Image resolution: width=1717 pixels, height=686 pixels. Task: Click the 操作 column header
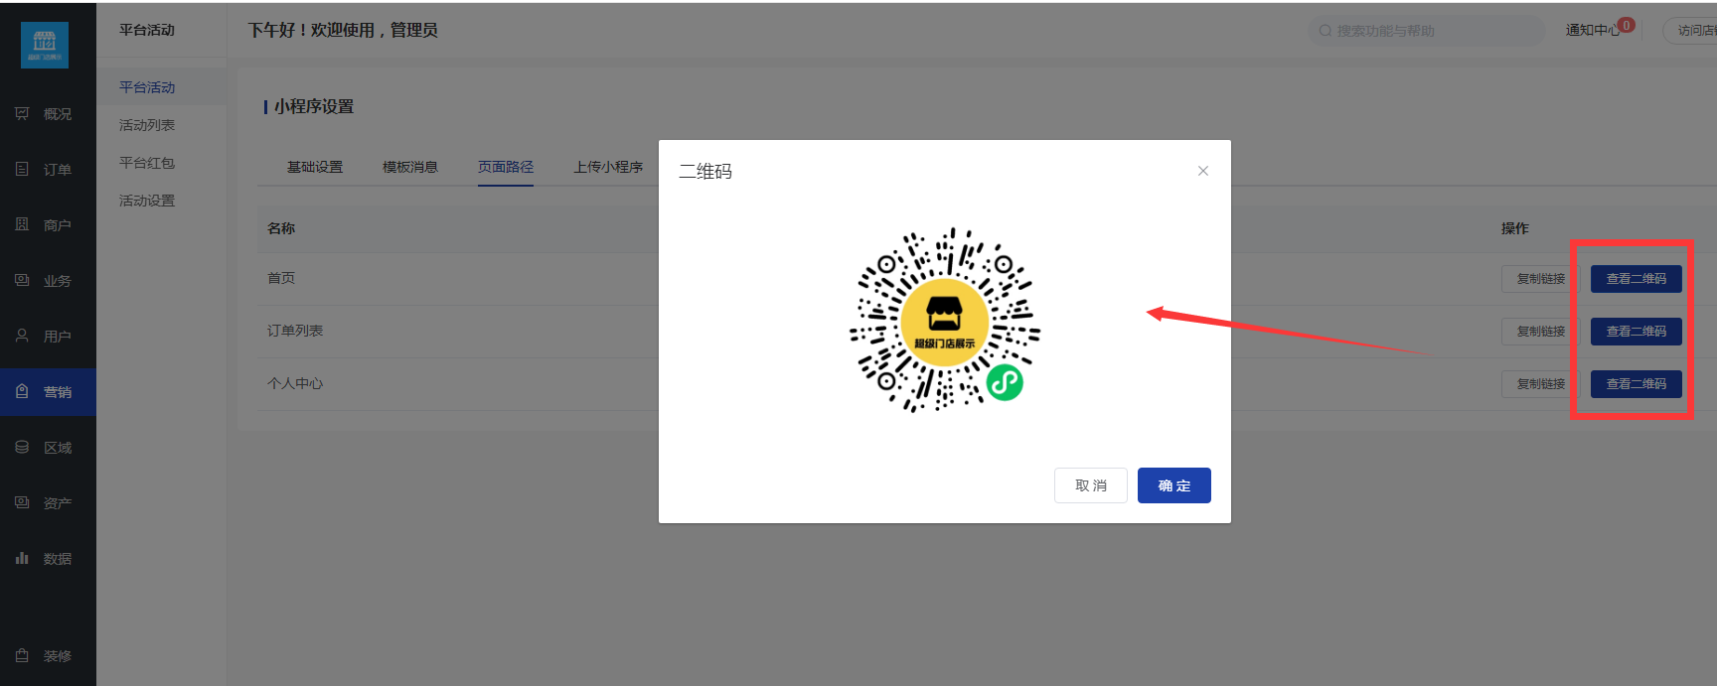point(1515,228)
